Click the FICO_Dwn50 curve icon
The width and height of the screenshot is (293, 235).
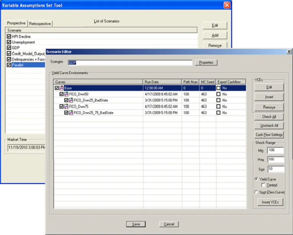tap(66, 94)
